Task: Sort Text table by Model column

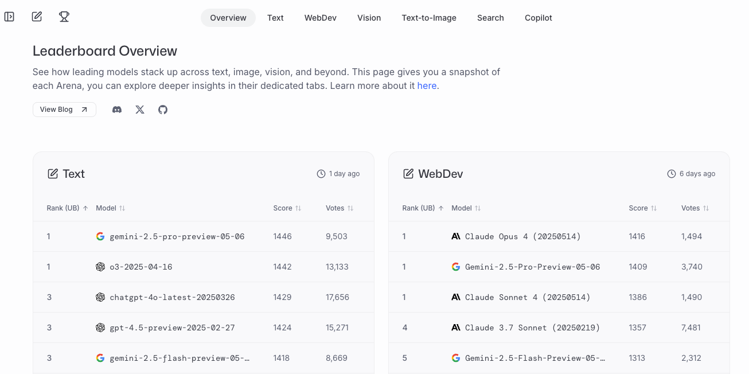Action: click(x=111, y=208)
